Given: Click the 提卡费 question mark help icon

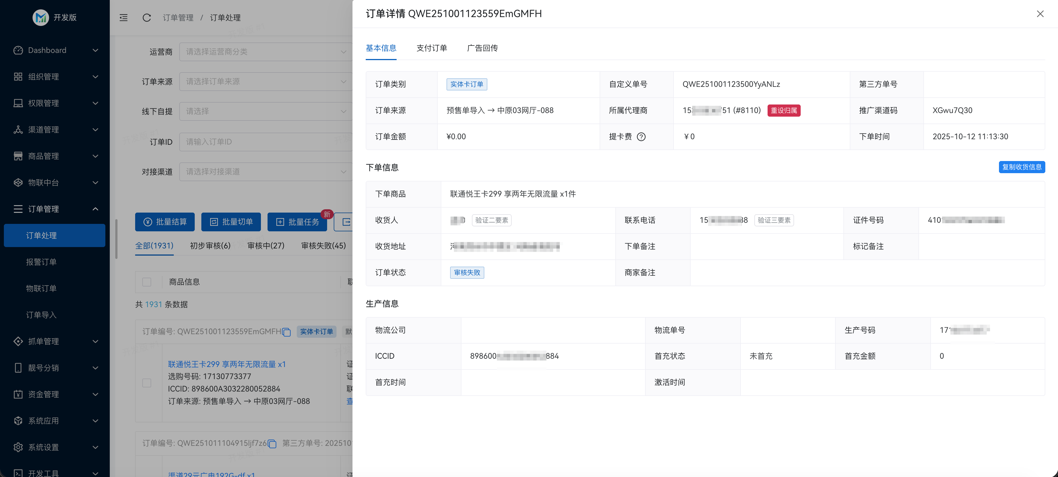Looking at the screenshot, I should click(x=642, y=137).
